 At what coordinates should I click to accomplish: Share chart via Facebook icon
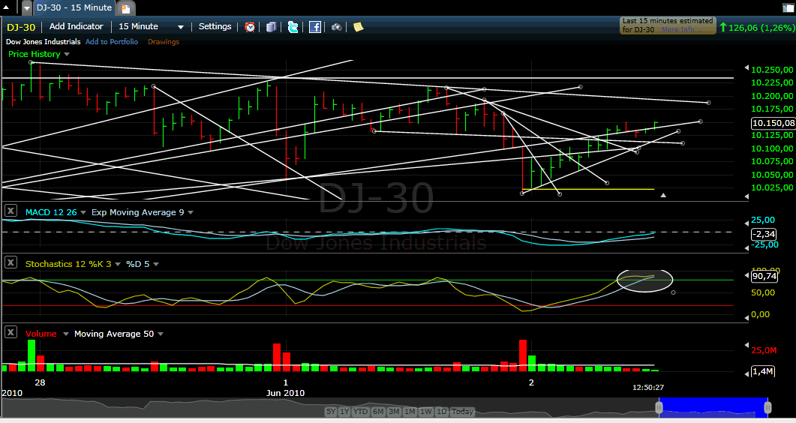pos(315,27)
